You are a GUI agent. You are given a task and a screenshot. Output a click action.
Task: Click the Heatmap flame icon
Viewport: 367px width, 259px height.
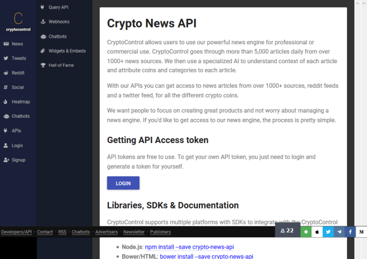tap(6, 102)
